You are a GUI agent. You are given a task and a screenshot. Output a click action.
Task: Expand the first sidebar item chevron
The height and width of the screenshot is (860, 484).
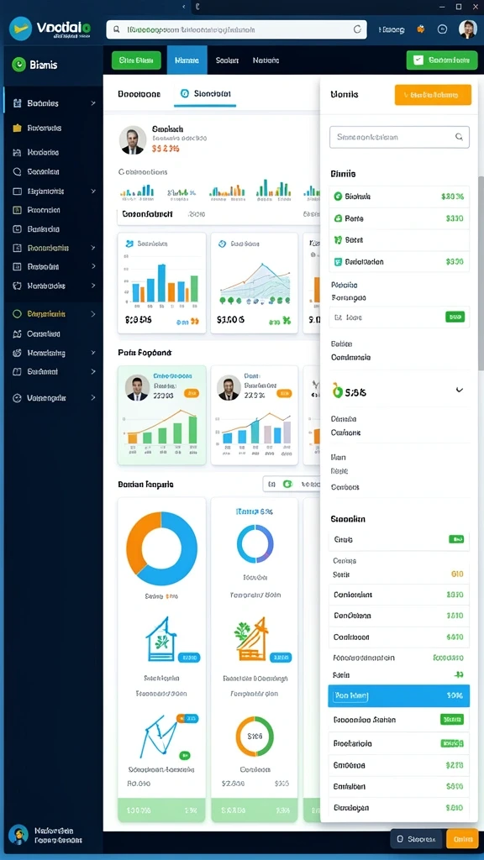pyautogui.click(x=93, y=103)
